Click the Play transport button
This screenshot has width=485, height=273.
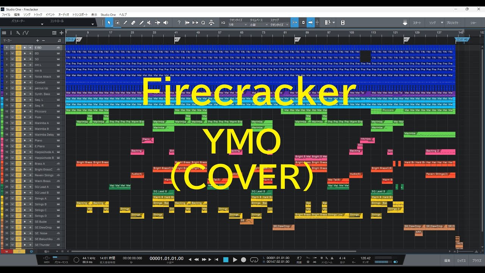(x=235, y=260)
